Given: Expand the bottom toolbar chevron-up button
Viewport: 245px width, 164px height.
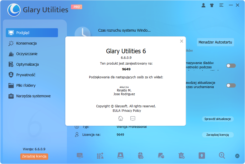Looking at the screenshot, I should click(237, 156).
